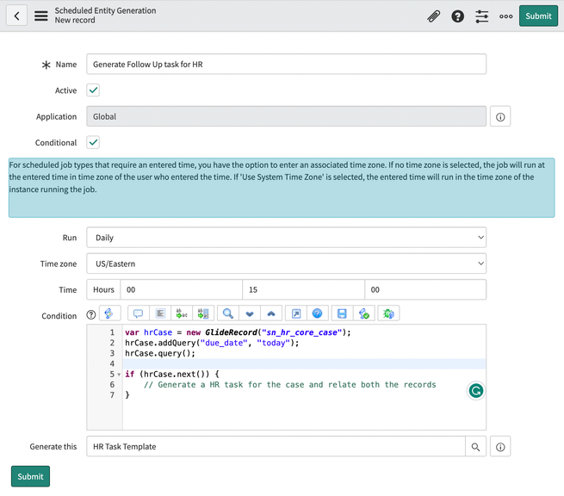Toggle the Conditional checkbox
The height and width of the screenshot is (496, 564).
click(x=93, y=142)
